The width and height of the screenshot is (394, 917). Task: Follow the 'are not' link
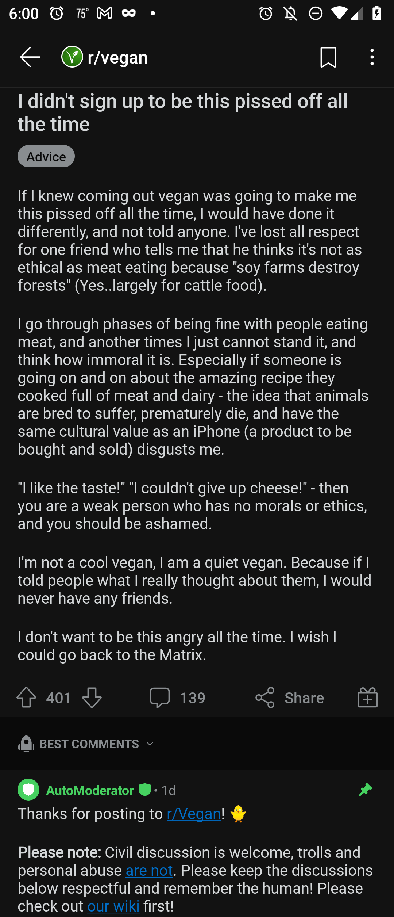pos(149,870)
